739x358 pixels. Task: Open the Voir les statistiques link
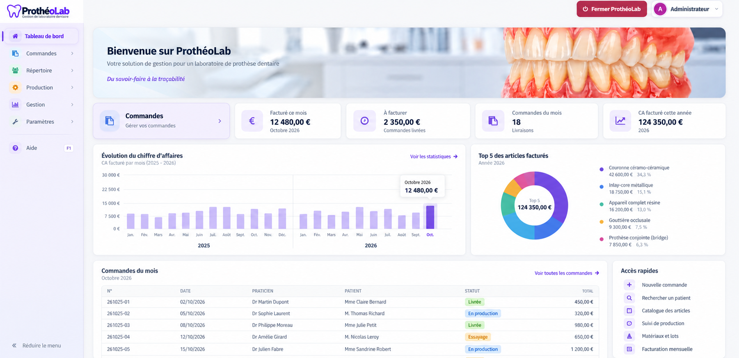click(x=434, y=157)
